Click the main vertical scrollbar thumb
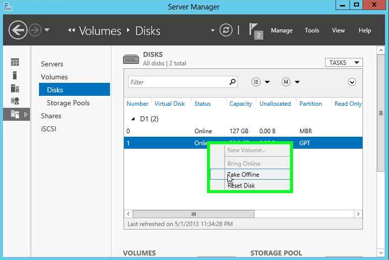The width and height of the screenshot is (389, 260). (x=381, y=113)
